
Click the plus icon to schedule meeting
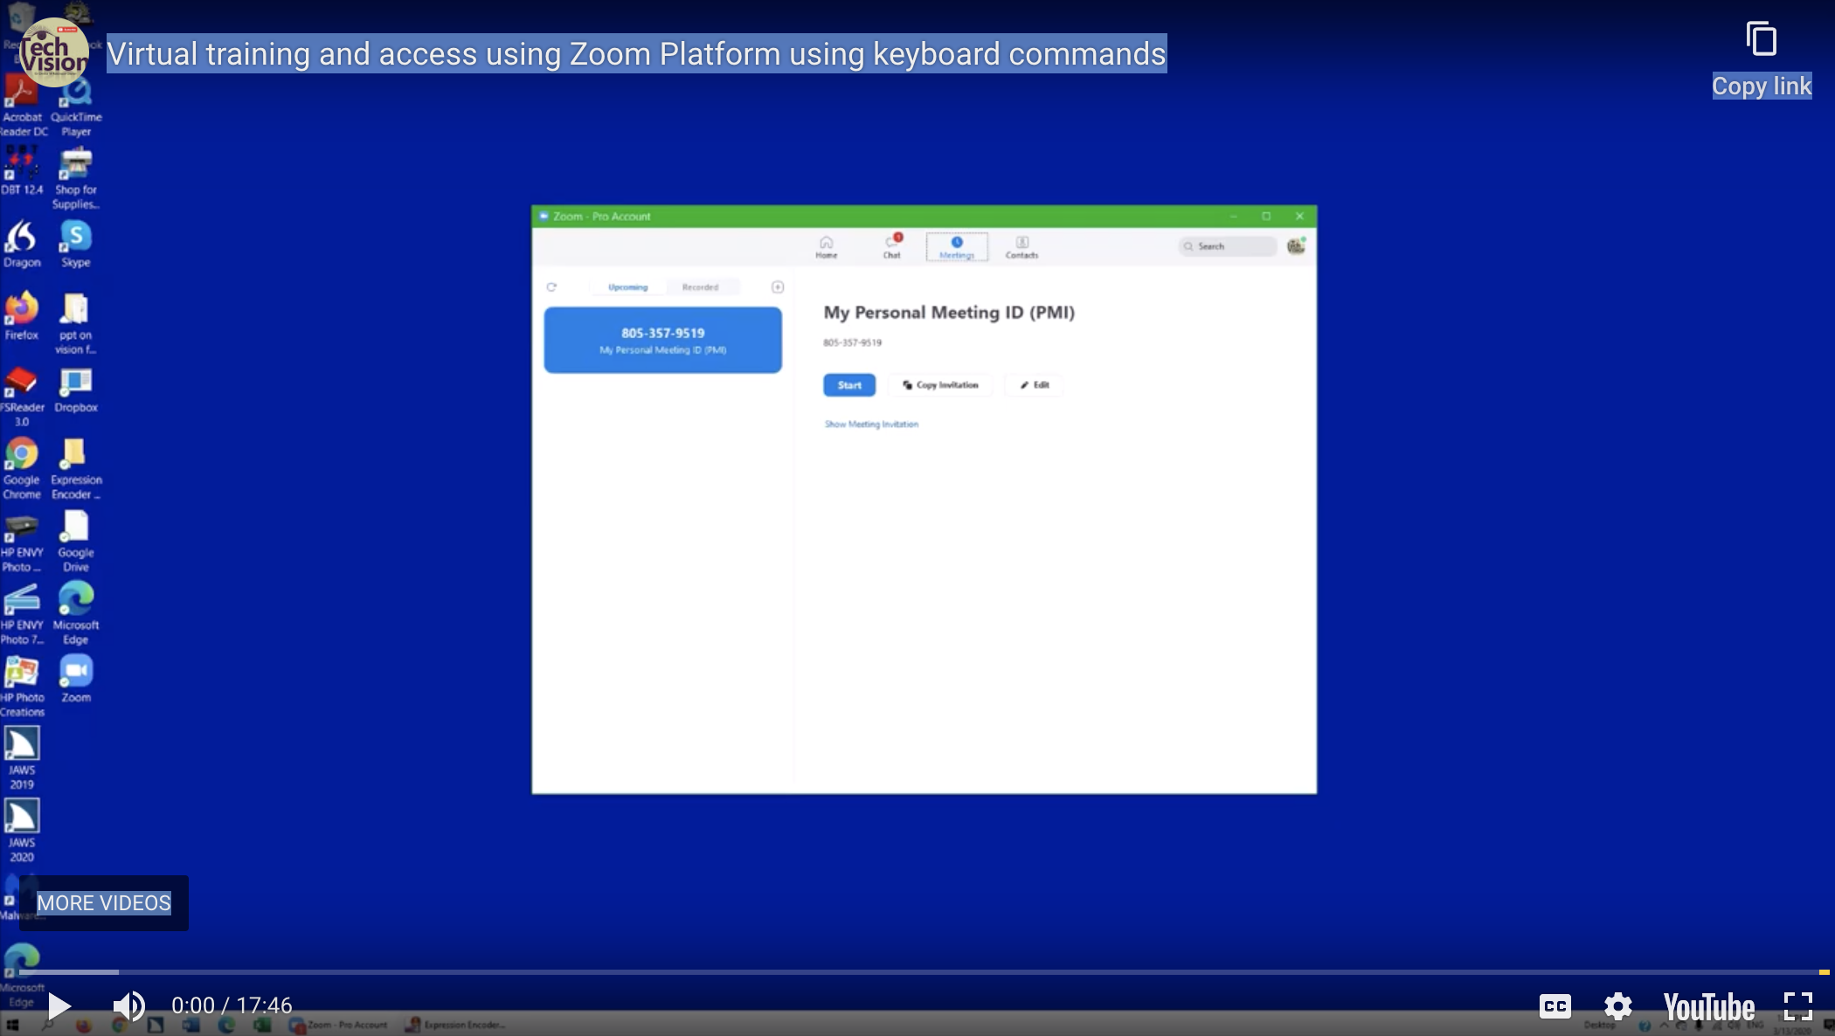tap(778, 287)
